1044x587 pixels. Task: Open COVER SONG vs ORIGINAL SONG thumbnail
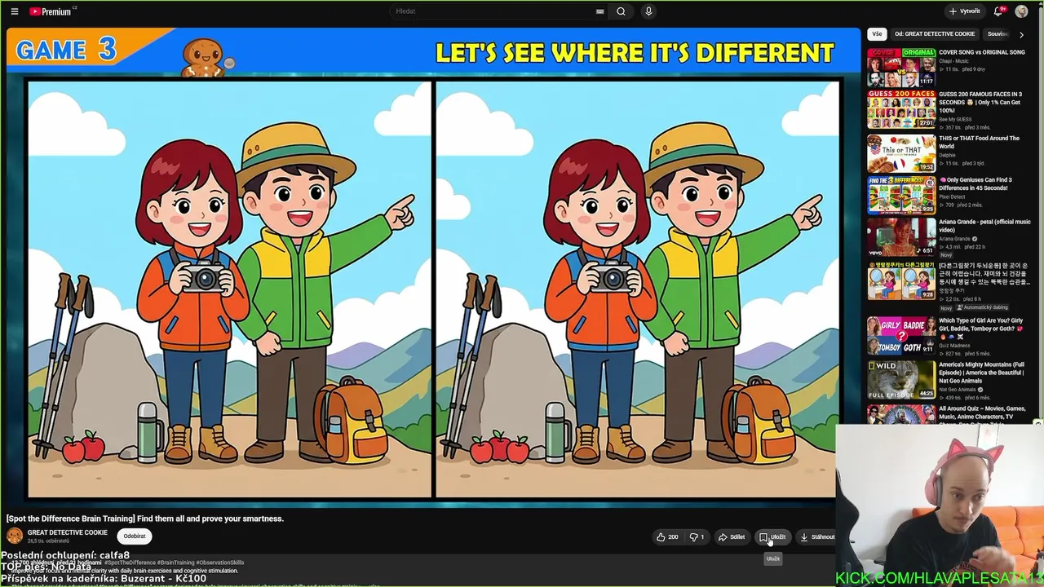pyautogui.click(x=901, y=68)
